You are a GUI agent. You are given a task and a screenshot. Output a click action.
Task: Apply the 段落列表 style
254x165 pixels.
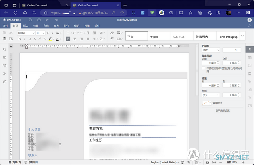point(205,36)
